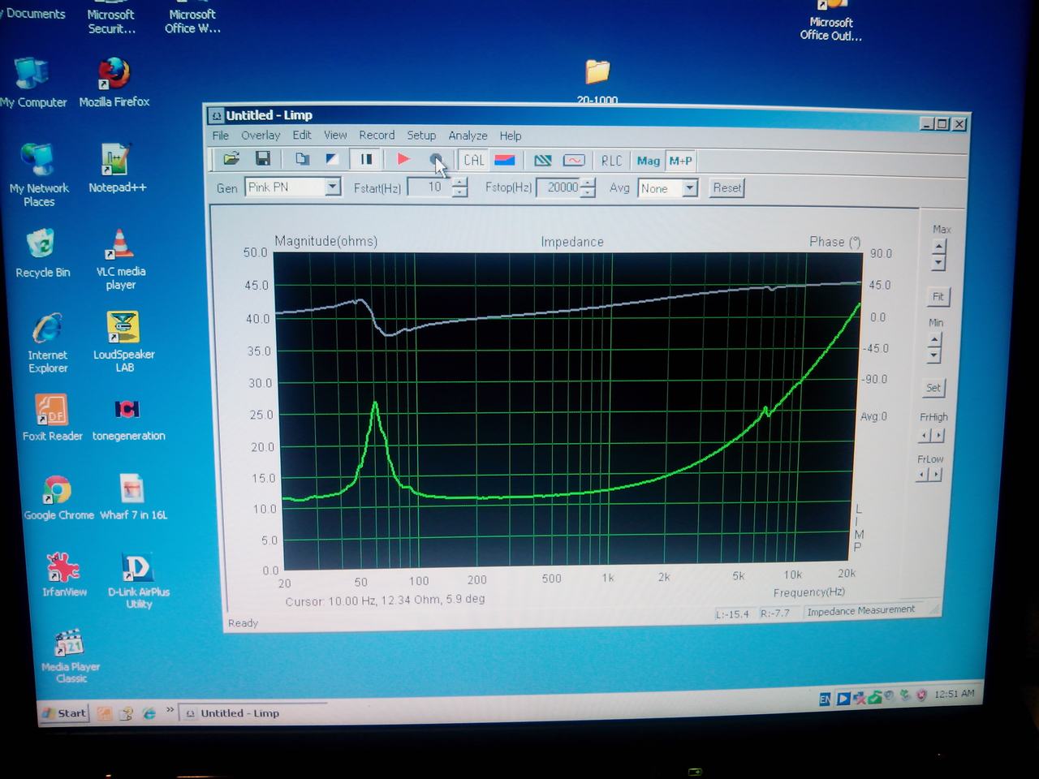The width and height of the screenshot is (1039, 779).
Task: Open Internet Explorer desktop icon
Action: click(x=48, y=342)
